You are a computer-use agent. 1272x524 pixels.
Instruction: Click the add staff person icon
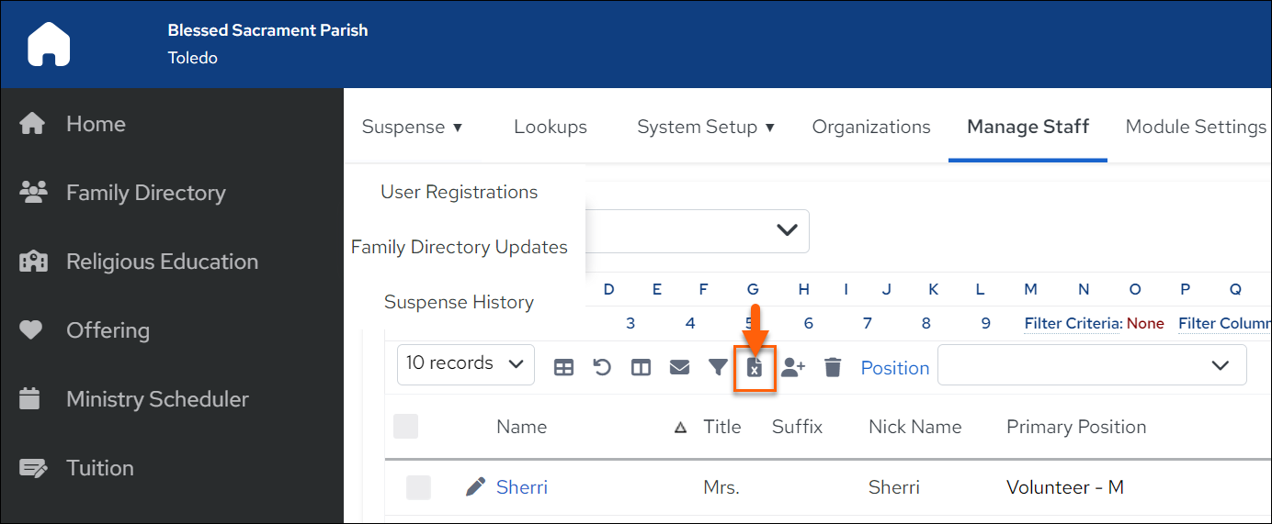coord(793,367)
